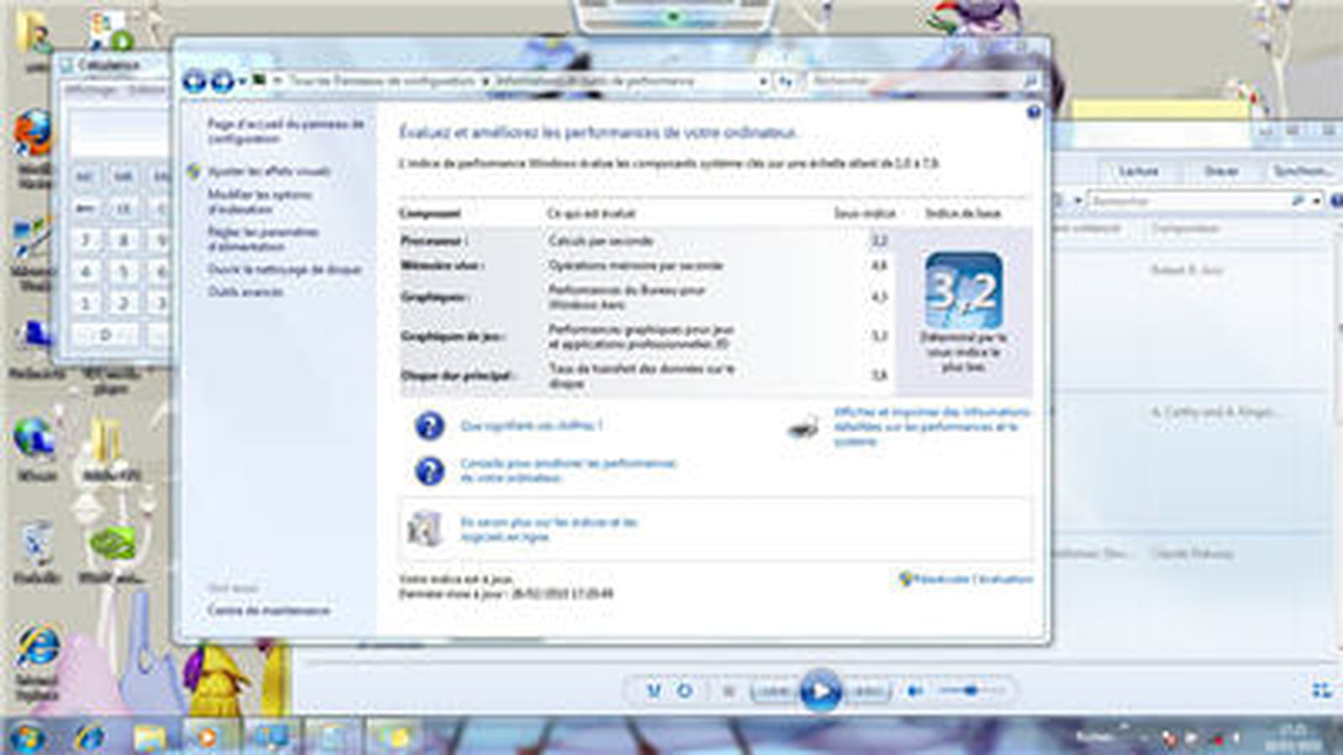Screen dimensions: 1343x755
Task: Click the 'Processeur' row label
Action: pyautogui.click(x=434, y=241)
